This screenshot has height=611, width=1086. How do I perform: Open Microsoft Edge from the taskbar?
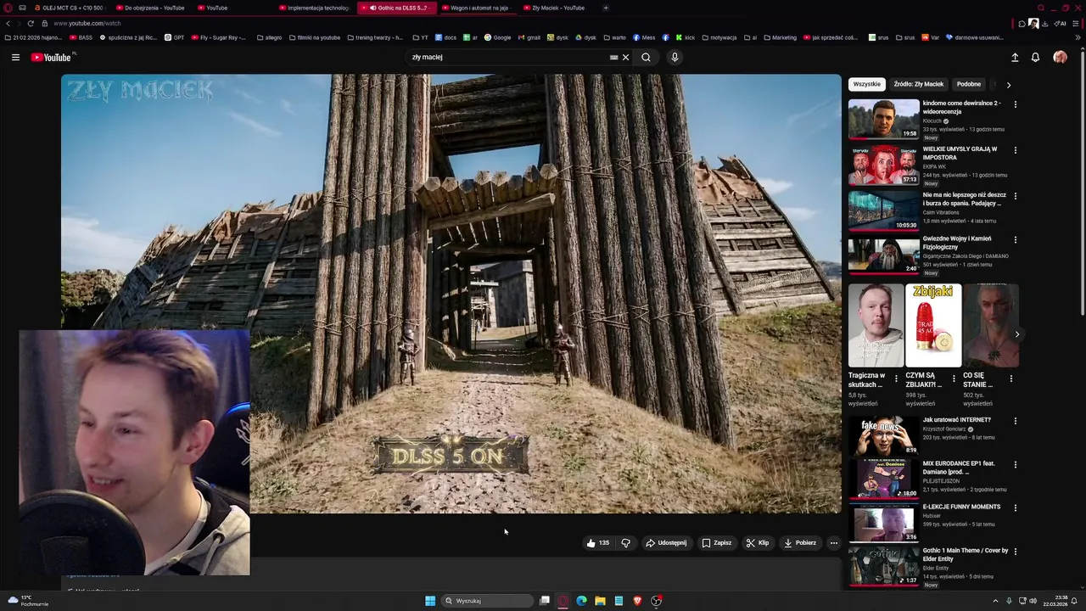581,601
